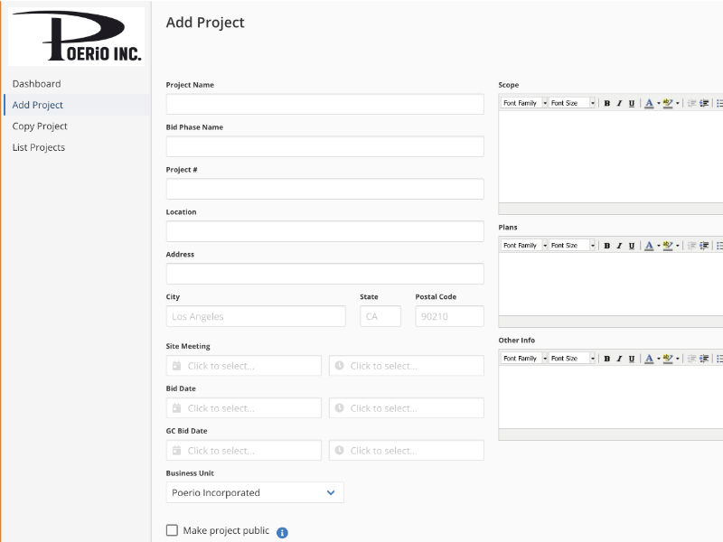This screenshot has height=542, width=723.
Task: Open the Business Unit dropdown
Action: [x=253, y=492]
